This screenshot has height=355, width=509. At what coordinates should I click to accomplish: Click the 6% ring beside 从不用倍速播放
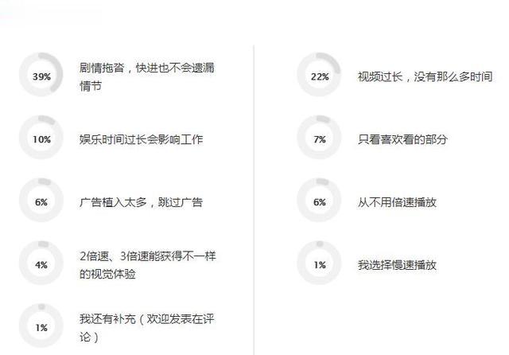click(x=319, y=200)
